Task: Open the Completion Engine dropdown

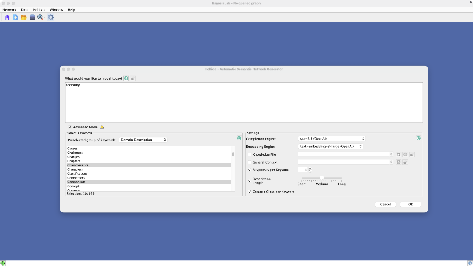Action: [332, 138]
